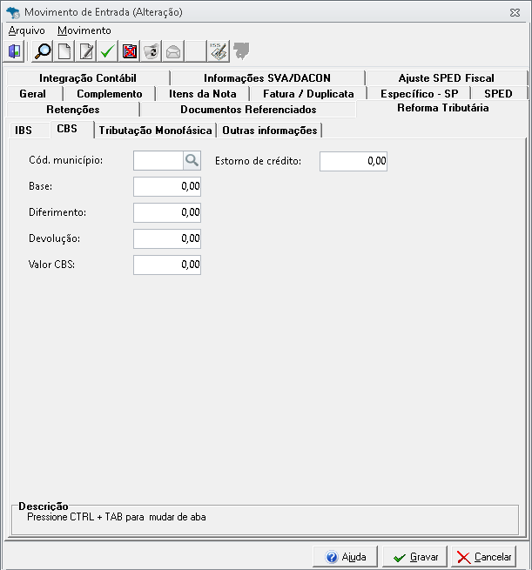Switch to the Documentos Referenciados tab

pos(248,110)
